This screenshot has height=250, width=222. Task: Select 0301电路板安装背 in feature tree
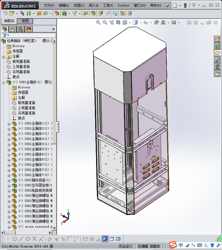tap(38, 190)
